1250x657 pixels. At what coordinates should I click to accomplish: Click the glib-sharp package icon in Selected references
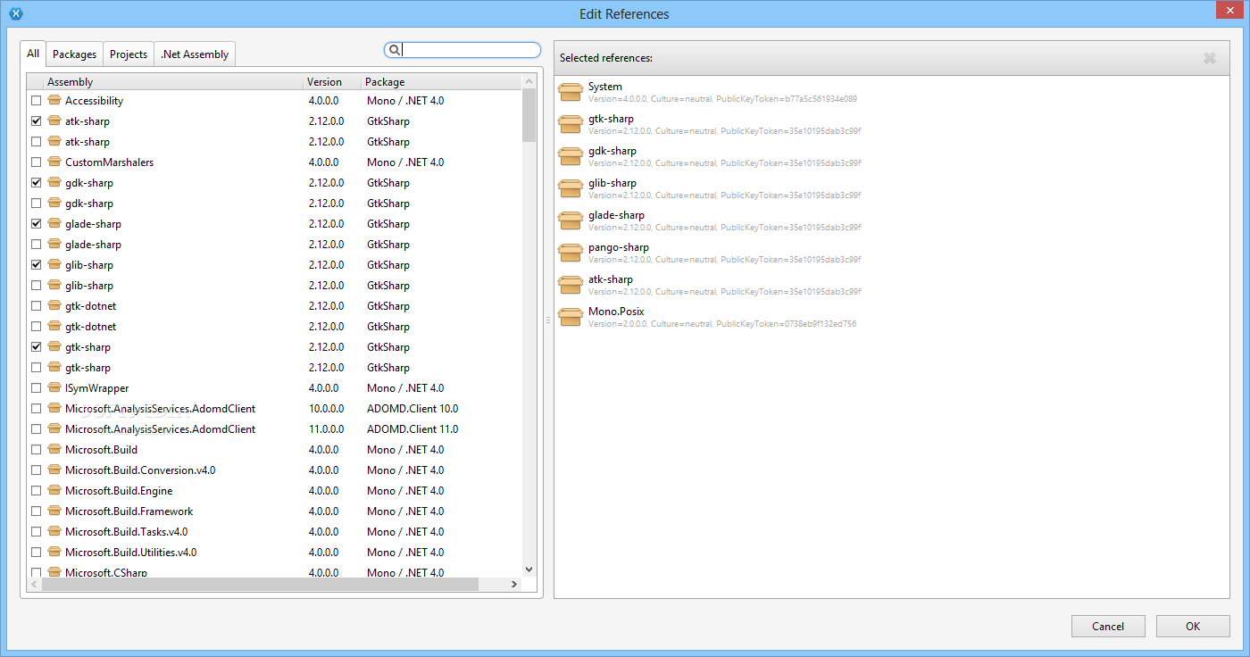click(x=570, y=188)
